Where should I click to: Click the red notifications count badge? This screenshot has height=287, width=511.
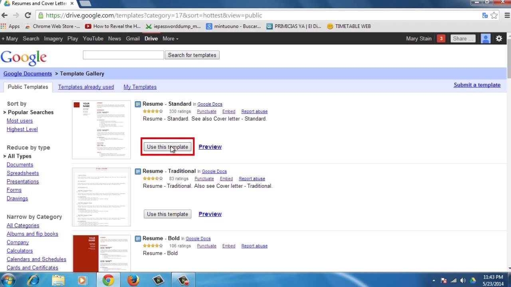click(x=441, y=39)
